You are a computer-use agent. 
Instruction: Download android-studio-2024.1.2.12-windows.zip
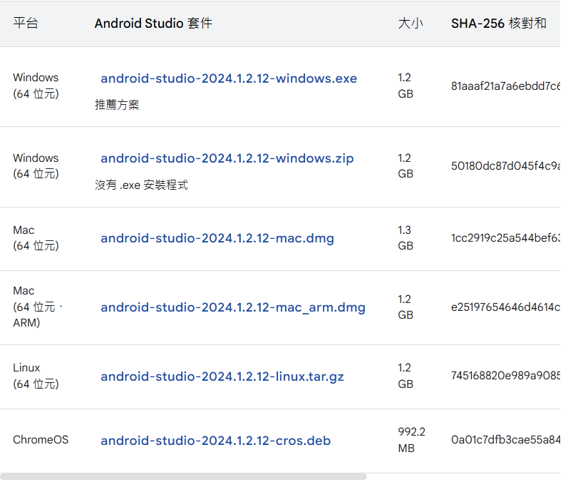[227, 159]
